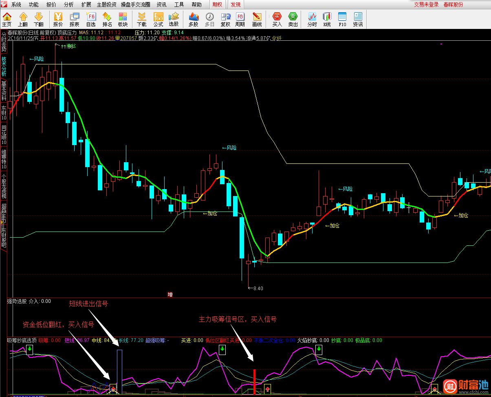
Task: Open the 周期 F8 period icon
Action: click(x=240, y=19)
